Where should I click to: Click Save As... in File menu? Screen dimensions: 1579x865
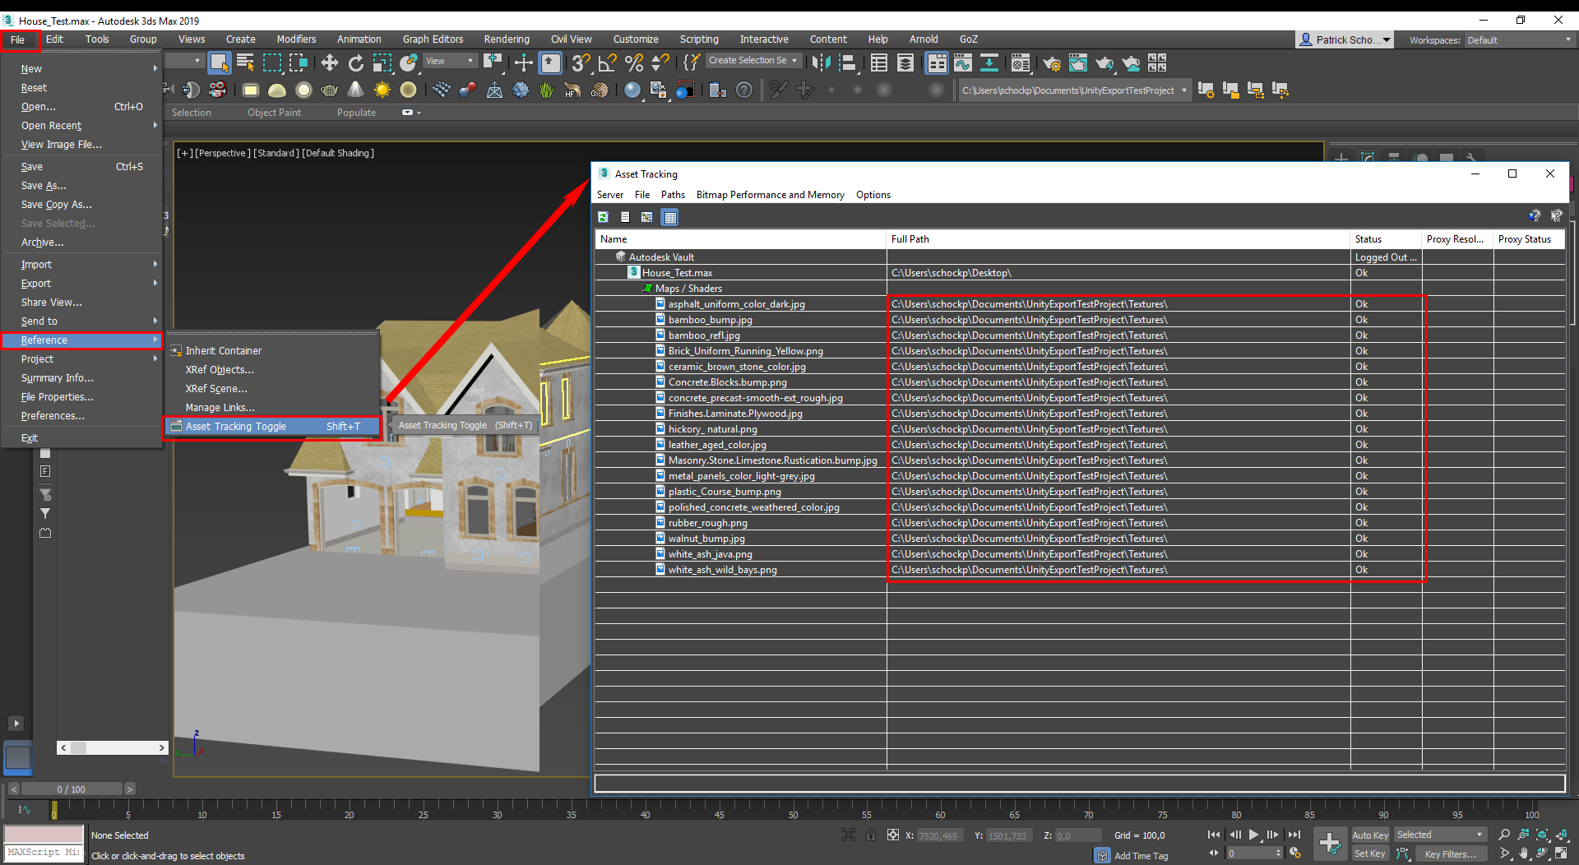44,186
